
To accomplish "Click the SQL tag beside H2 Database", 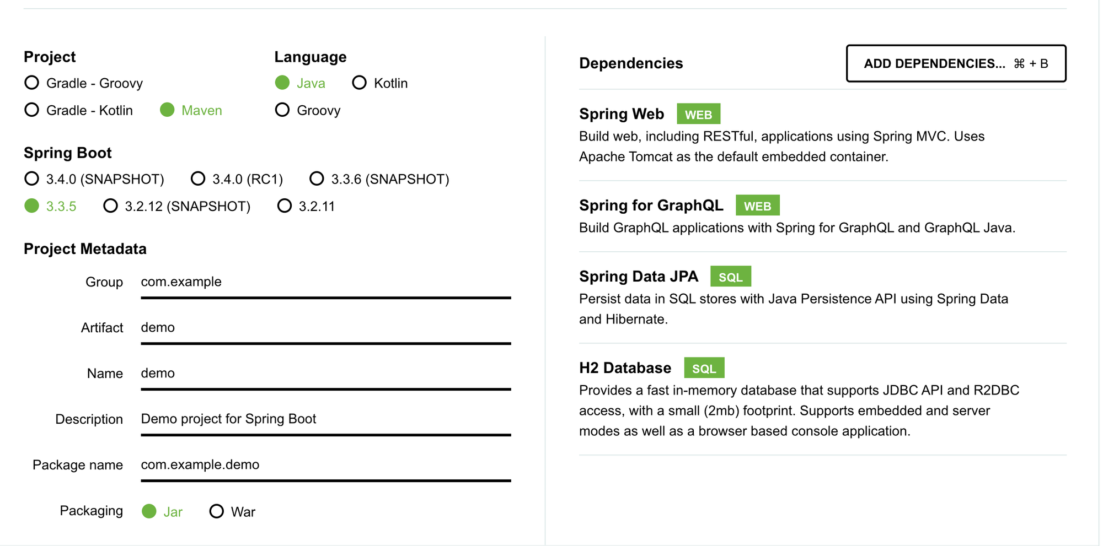I will 704,369.
